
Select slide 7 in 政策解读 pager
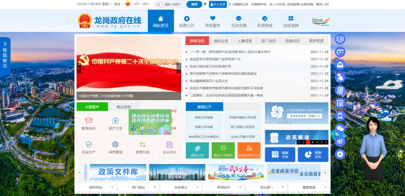point(326,142)
